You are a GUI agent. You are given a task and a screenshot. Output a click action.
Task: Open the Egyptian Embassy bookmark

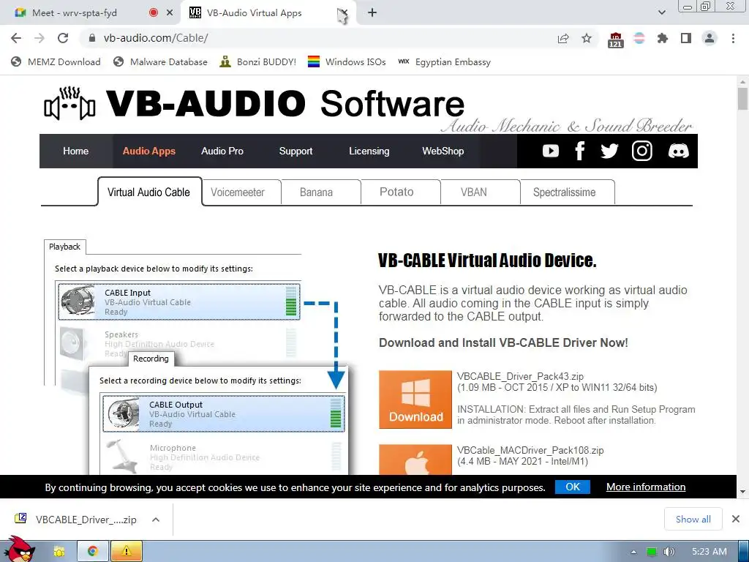click(x=444, y=61)
